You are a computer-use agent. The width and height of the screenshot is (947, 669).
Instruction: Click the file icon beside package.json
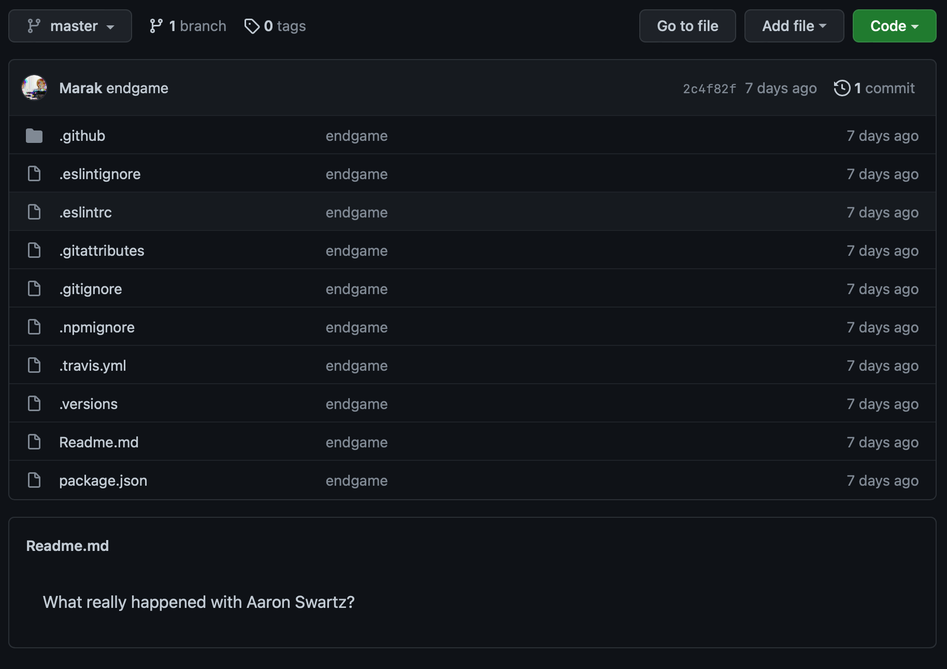pyautogui.click(x=34, y=481)
